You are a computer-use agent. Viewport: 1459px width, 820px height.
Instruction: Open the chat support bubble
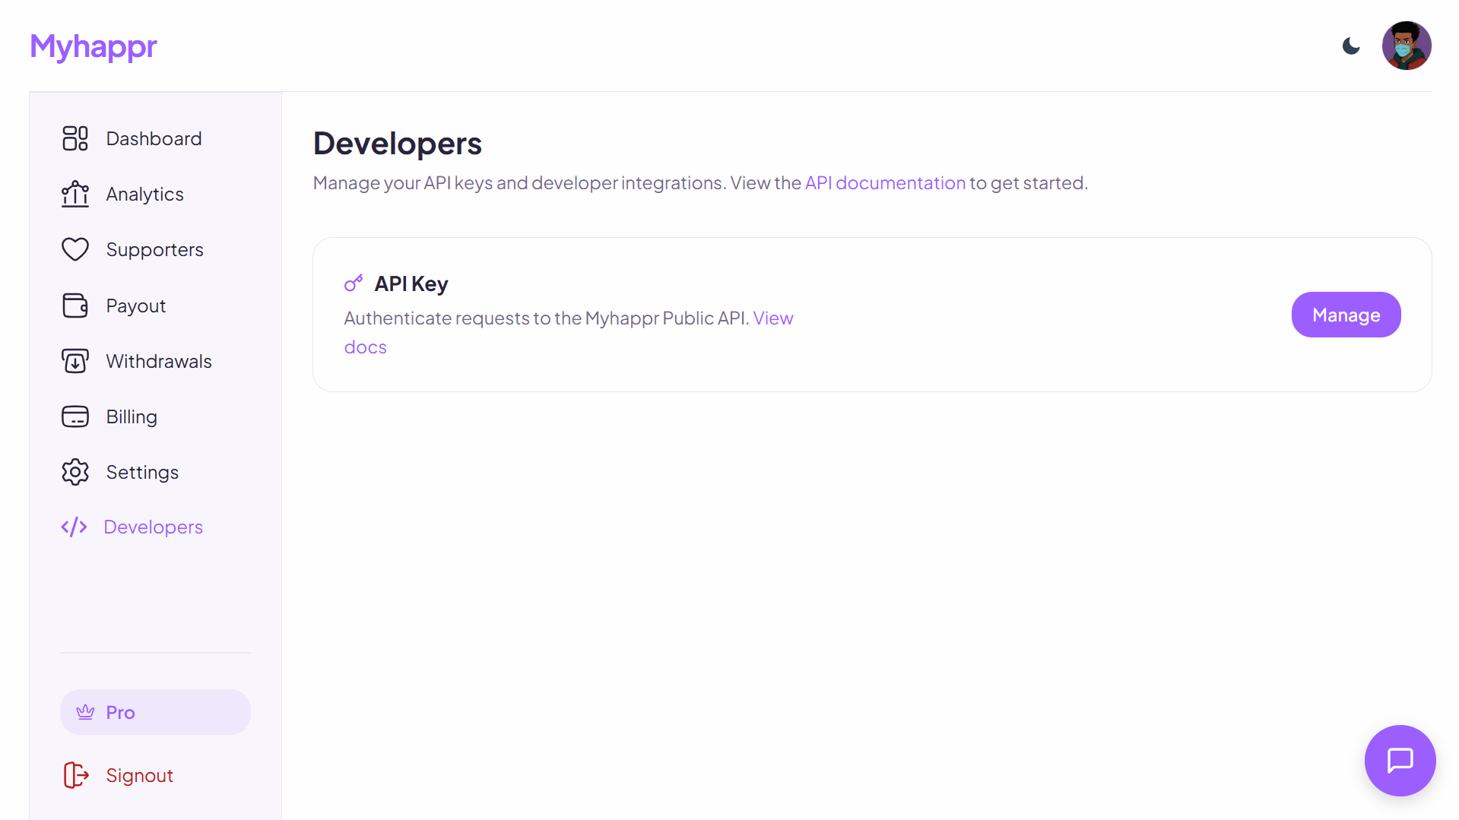click(x=1400, y=760)
